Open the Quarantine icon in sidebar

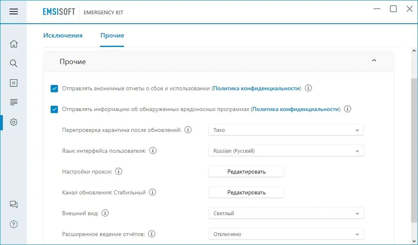(13, 83)
